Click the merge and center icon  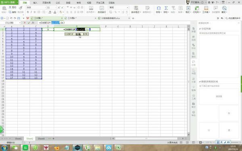[x=91, y=8]
